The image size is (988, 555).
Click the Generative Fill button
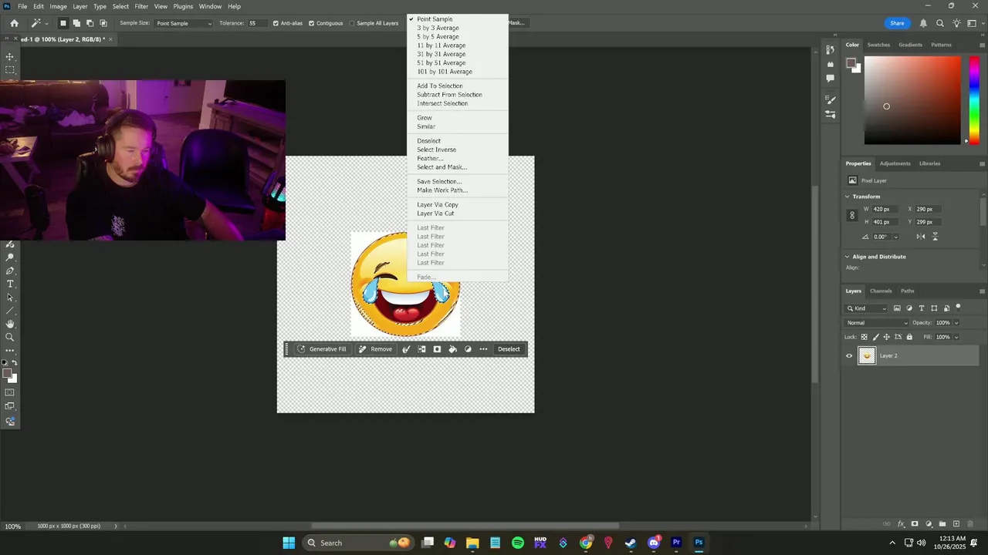(x=322, y=349)
